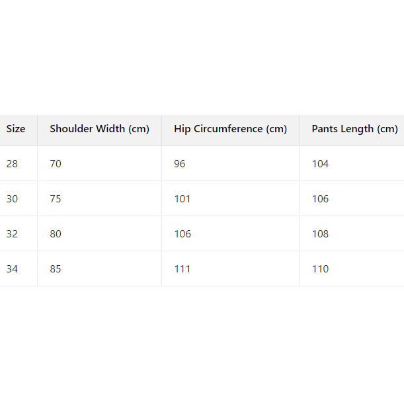Select shoulder width value 85
The image size is (404, 404).
click(56, 269)
